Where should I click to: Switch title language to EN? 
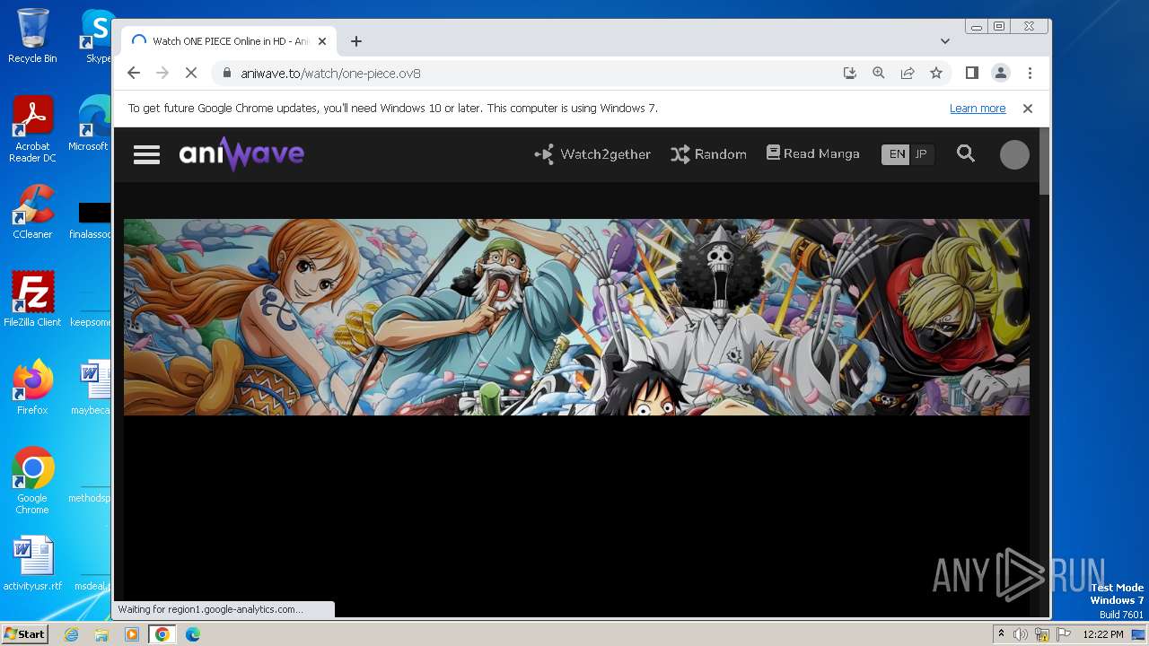pos(897,154)
